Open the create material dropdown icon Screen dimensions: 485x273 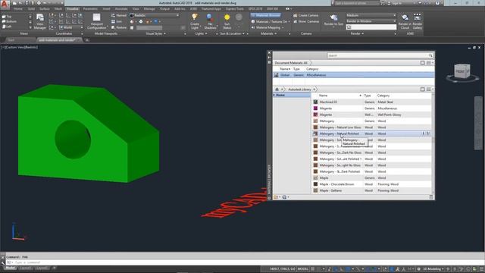point(285,197)
